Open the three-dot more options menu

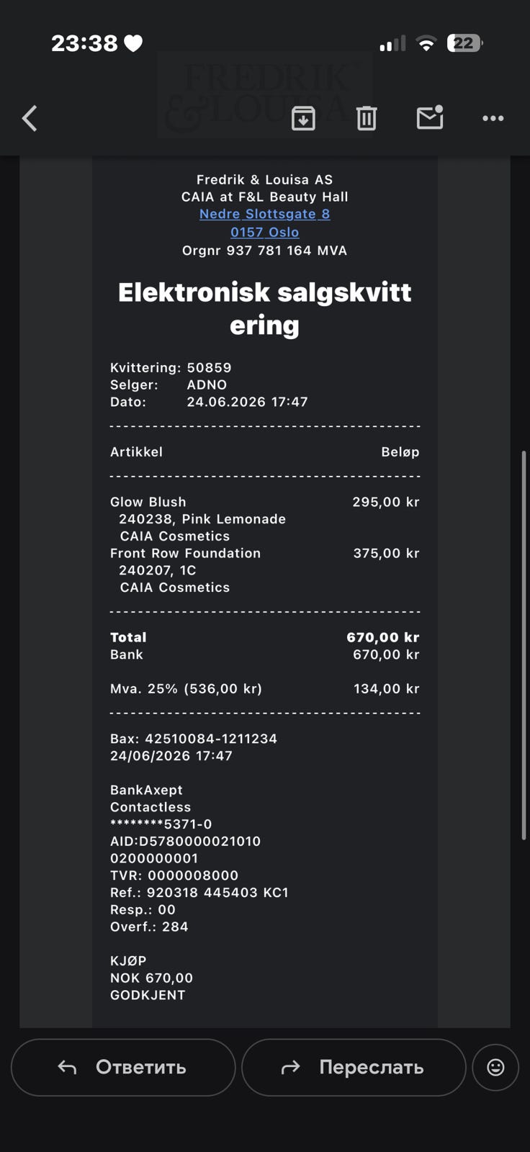pyautogui.click(x=493, y=118)
